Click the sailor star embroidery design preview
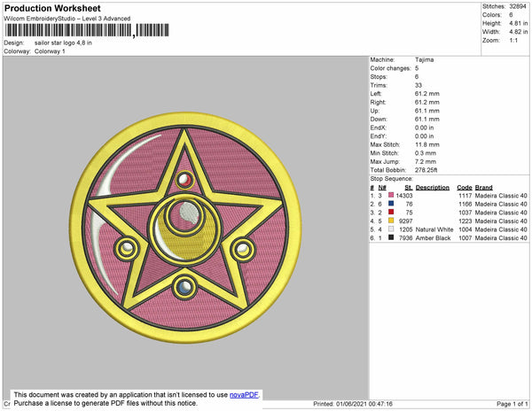This screenshot has width=532, height=411. (x=185, y=228)
